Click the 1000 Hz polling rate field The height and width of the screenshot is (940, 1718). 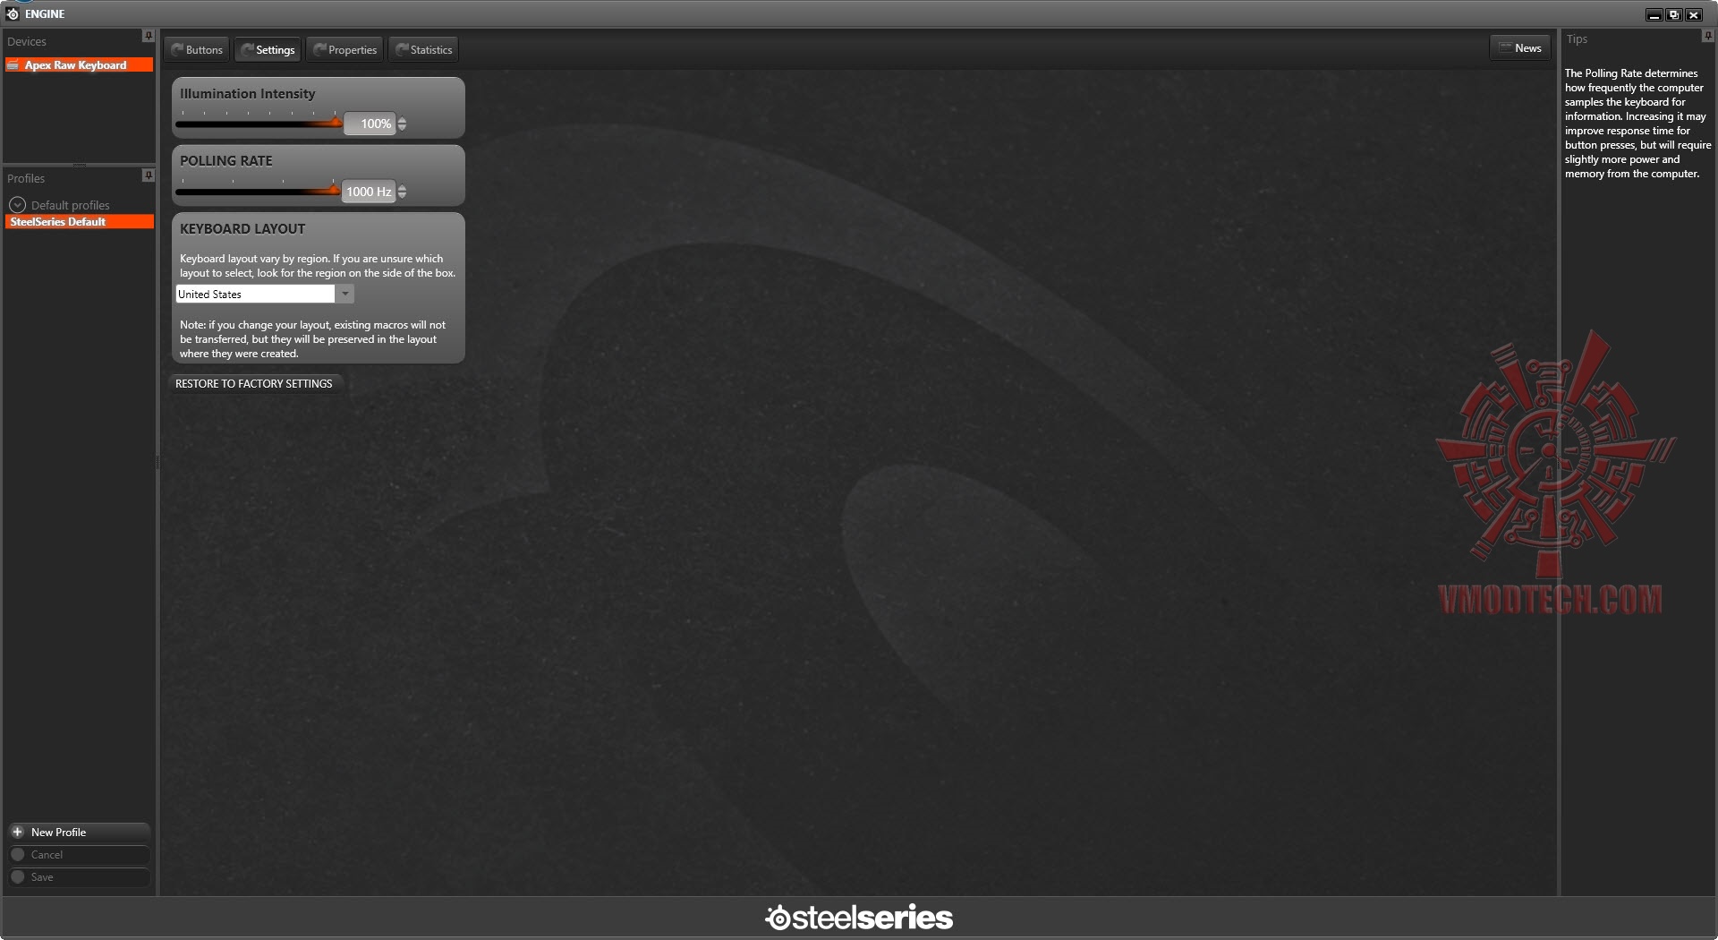pos(369,192)
